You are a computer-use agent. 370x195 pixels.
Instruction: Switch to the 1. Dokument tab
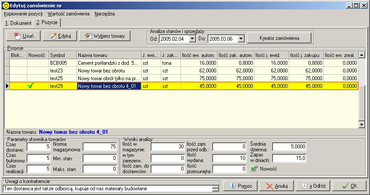click(18, 23)
